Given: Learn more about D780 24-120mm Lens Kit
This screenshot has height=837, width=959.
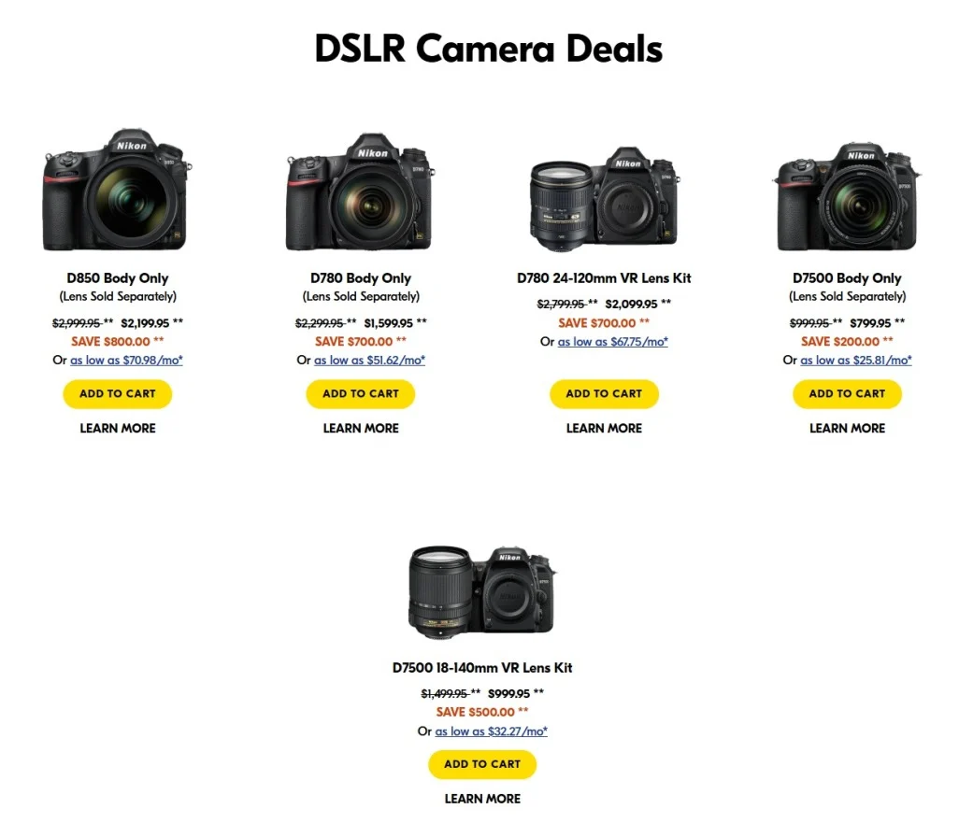Looking at the screenshot, I should click(x=604, y=429).
